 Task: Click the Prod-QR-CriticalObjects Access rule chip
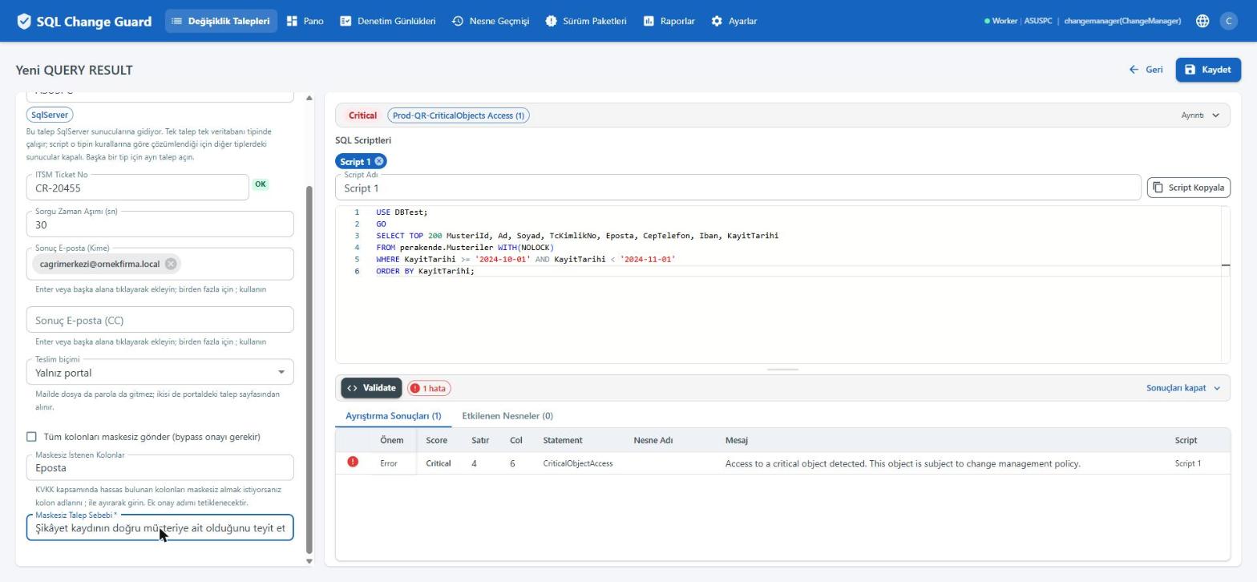click(x=459, y=115)
